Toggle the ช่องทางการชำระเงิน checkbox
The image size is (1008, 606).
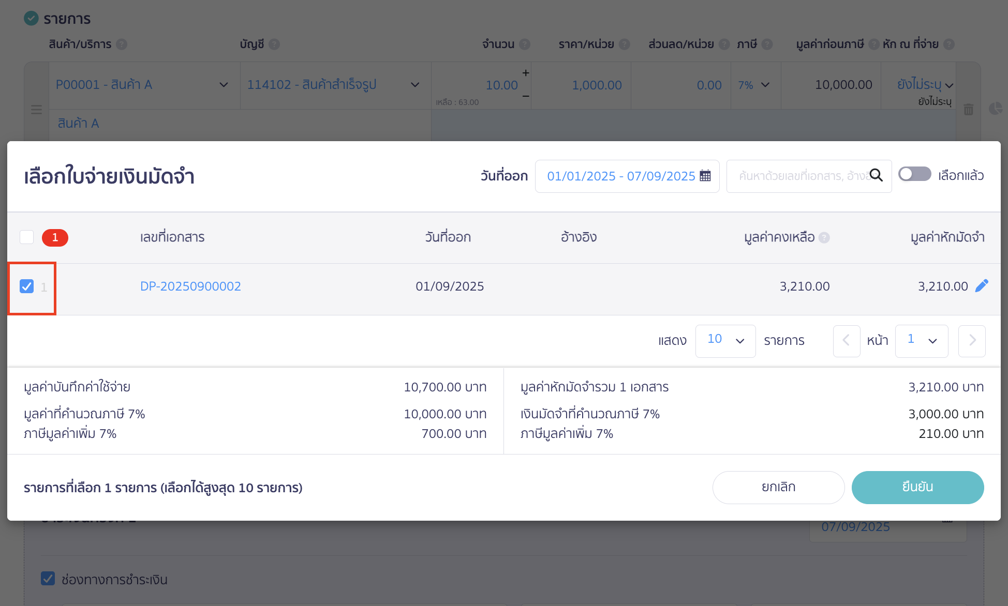click(48, 579)
